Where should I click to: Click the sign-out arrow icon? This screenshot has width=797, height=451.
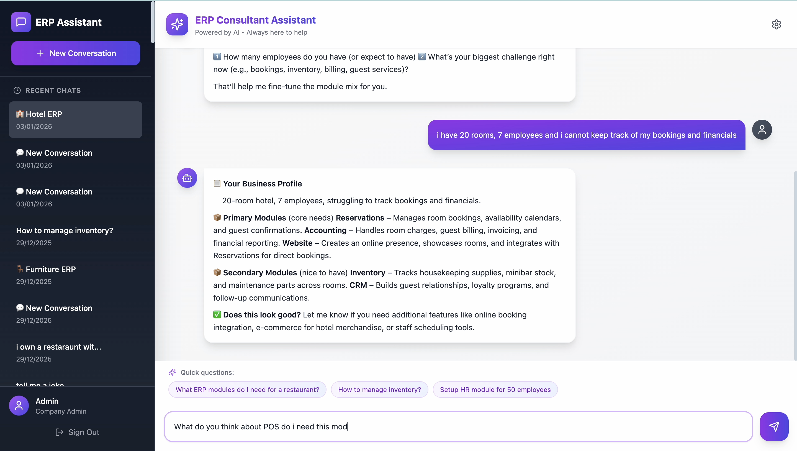pyautogui.click(x=59, y=432)
